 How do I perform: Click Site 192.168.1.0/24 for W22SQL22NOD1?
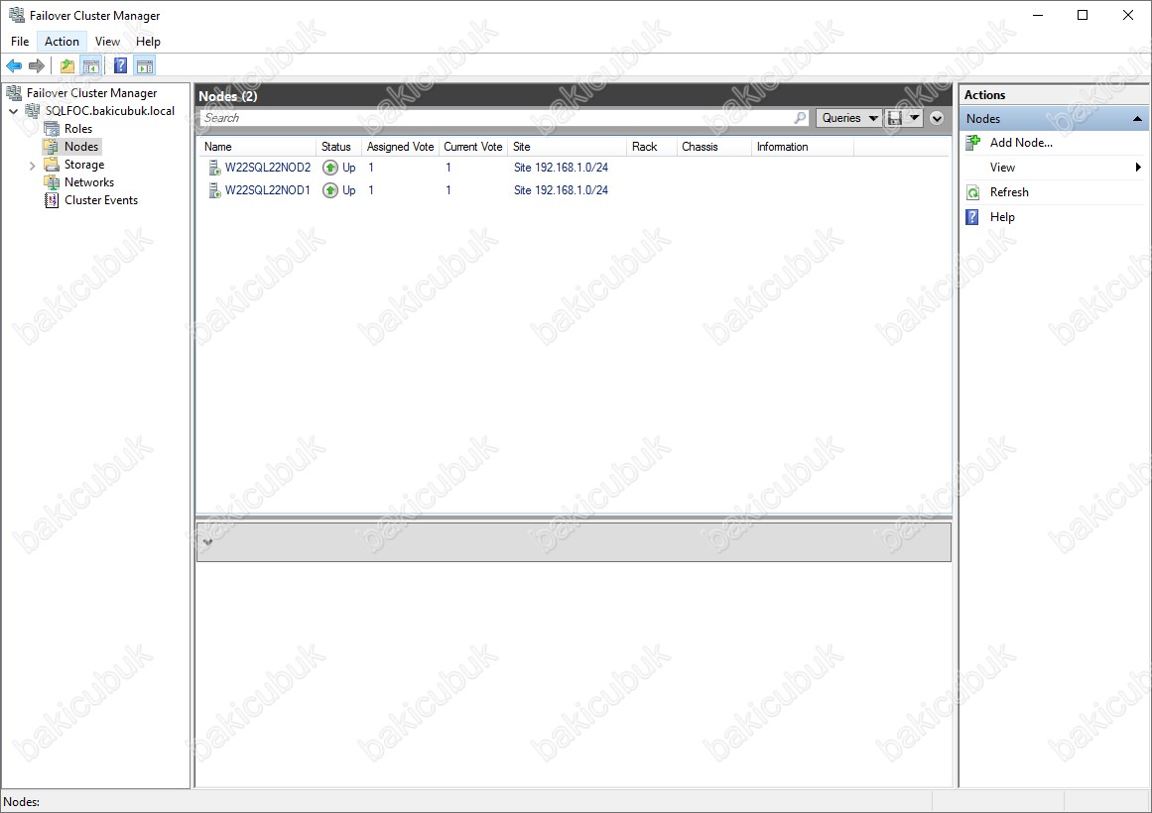point(562,190)
